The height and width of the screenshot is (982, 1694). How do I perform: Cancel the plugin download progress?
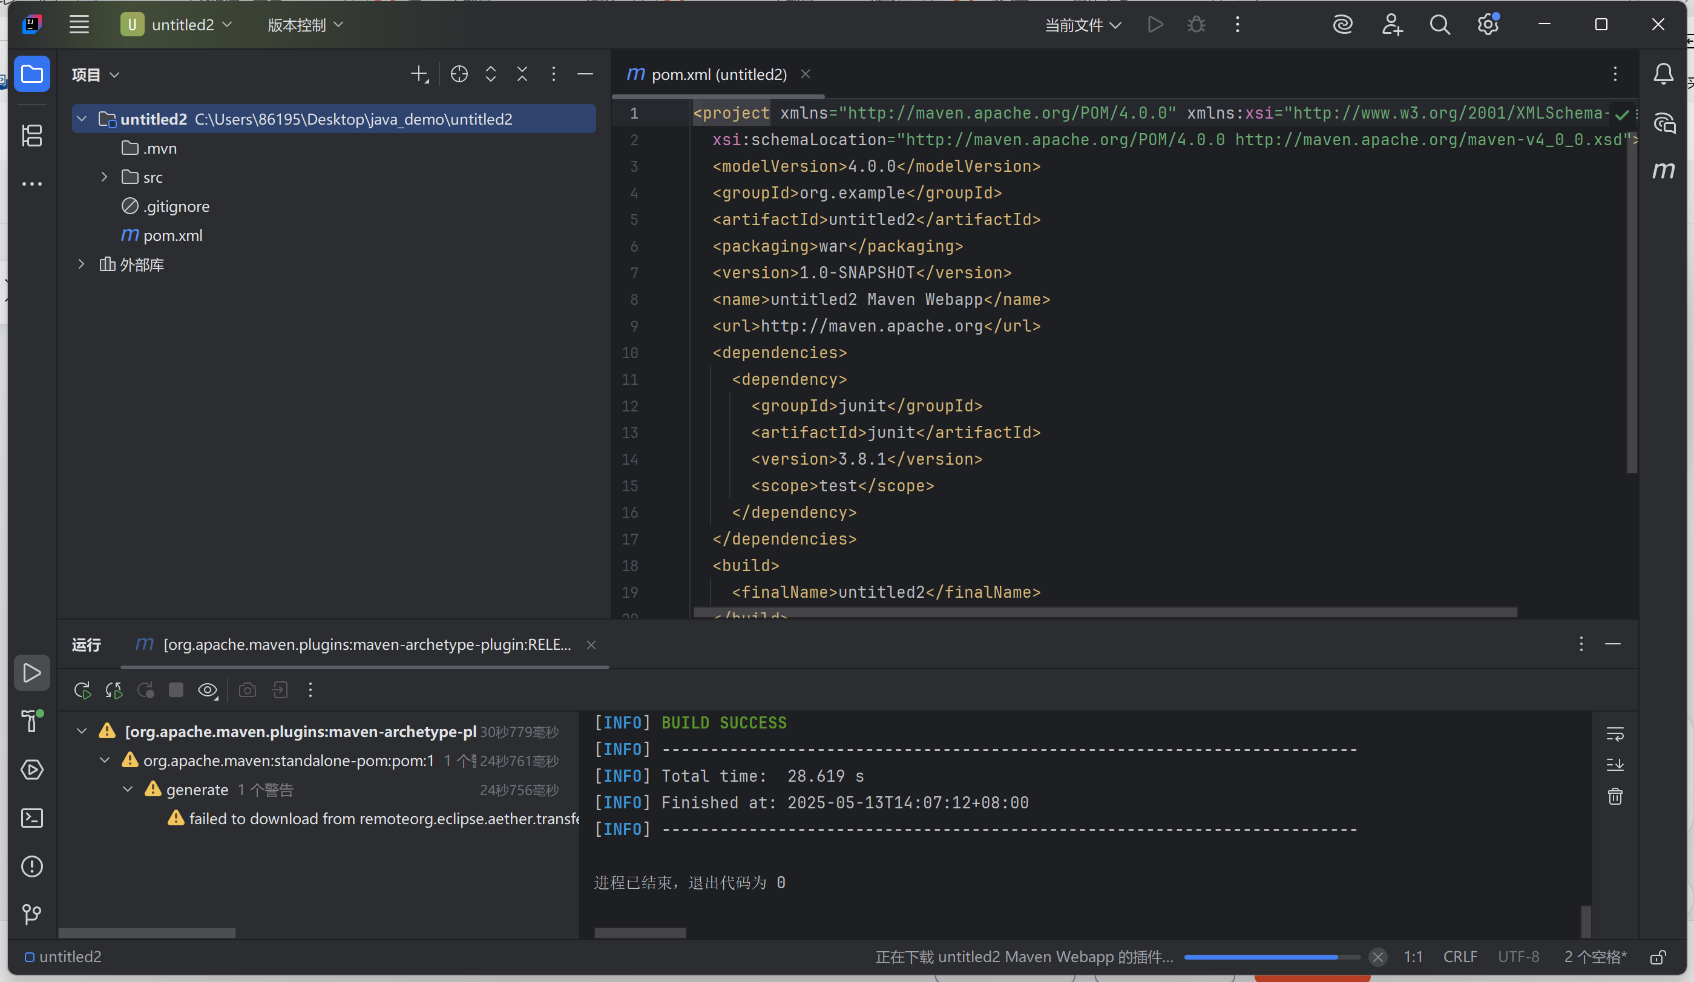[1377, 957]
